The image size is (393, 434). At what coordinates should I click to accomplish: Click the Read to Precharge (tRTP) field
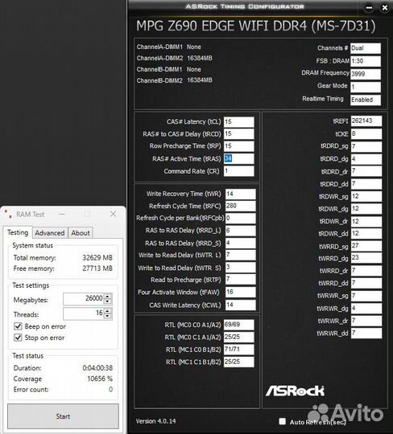coord(241,280)
